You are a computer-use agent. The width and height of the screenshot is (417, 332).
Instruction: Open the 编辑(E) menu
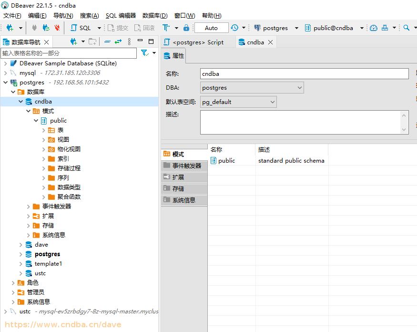[x=37, y=16]
